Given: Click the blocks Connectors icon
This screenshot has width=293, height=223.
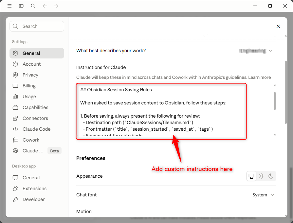Looking at the screenshot, I should [15, 118].
